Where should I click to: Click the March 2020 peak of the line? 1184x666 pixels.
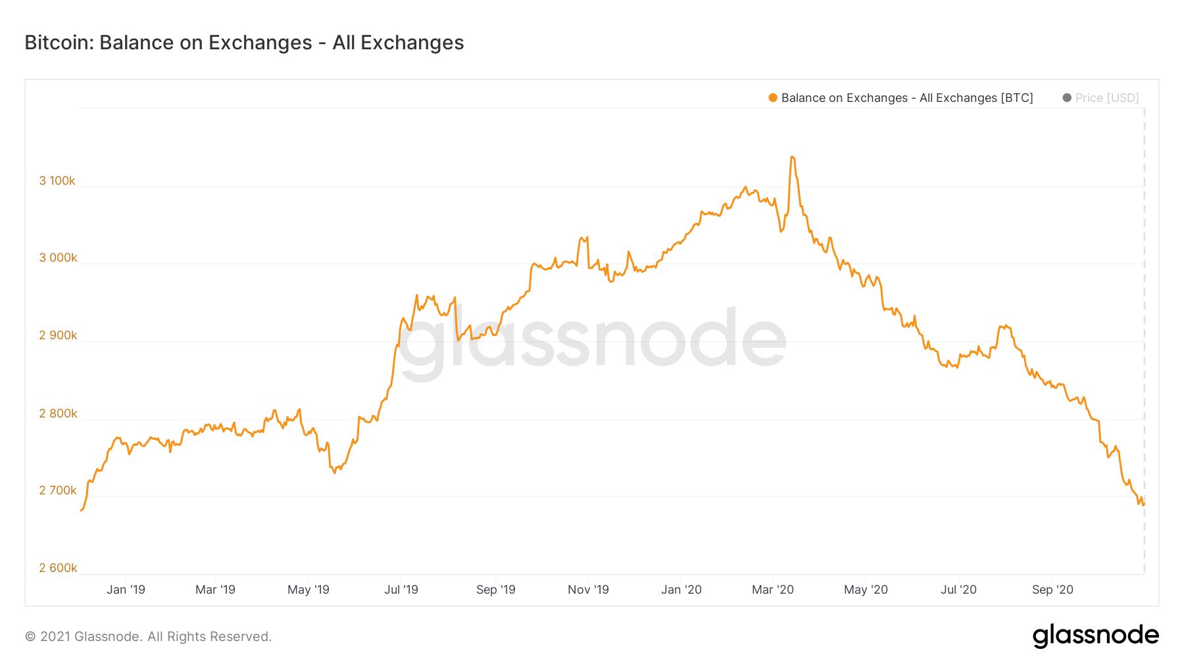(792, 157)
